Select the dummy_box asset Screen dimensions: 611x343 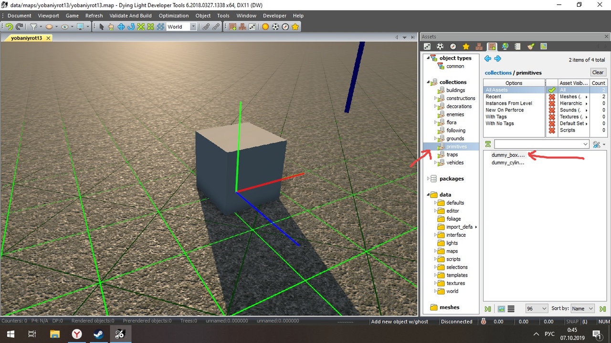click(508, 155)
